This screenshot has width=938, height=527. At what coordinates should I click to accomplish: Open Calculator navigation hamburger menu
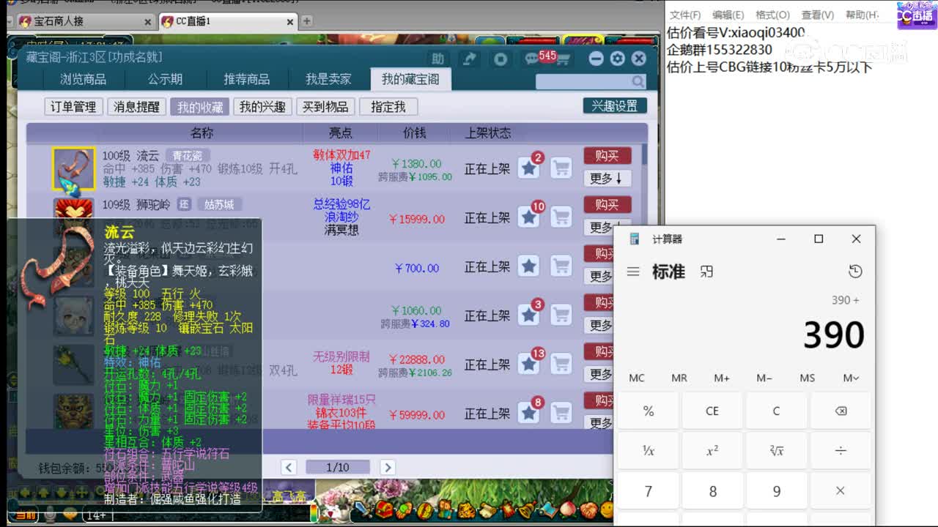tap(633, 272)
